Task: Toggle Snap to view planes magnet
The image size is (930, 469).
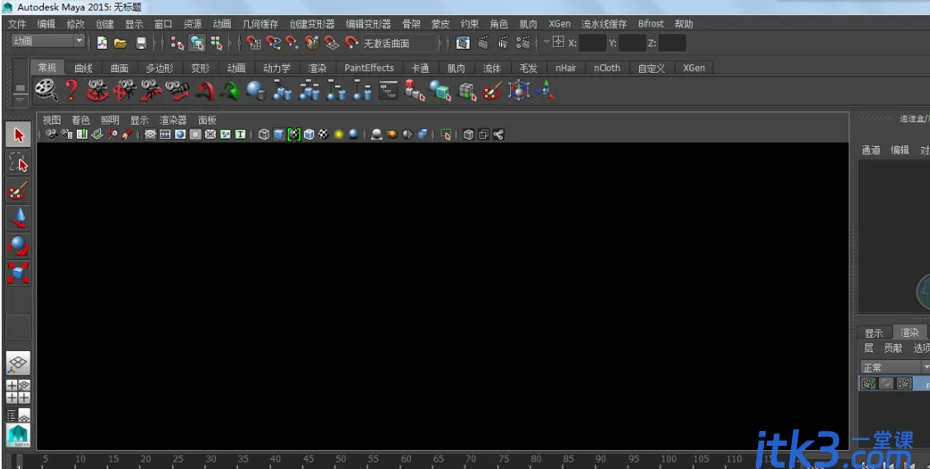Action: click(x=331, y=43)
